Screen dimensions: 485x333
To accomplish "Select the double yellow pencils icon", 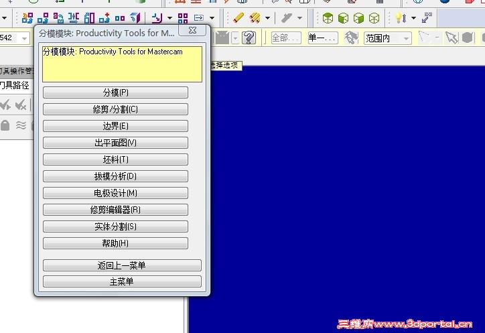I will (255, 17).
